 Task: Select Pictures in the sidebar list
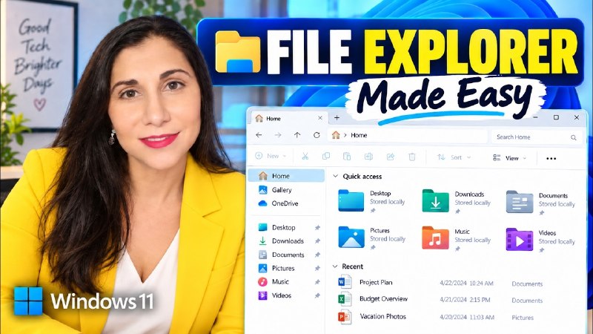coord(284,268)
